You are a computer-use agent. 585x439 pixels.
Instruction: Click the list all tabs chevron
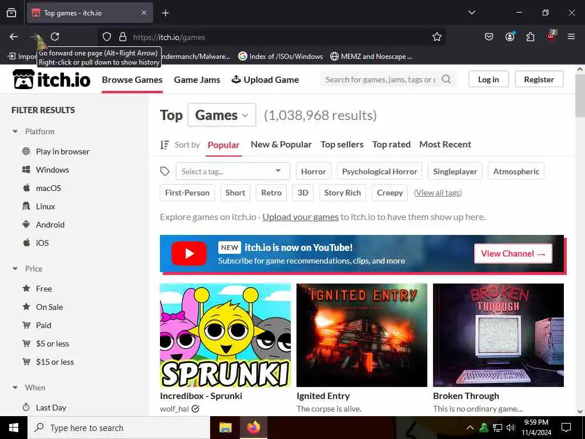pos(471,13)
